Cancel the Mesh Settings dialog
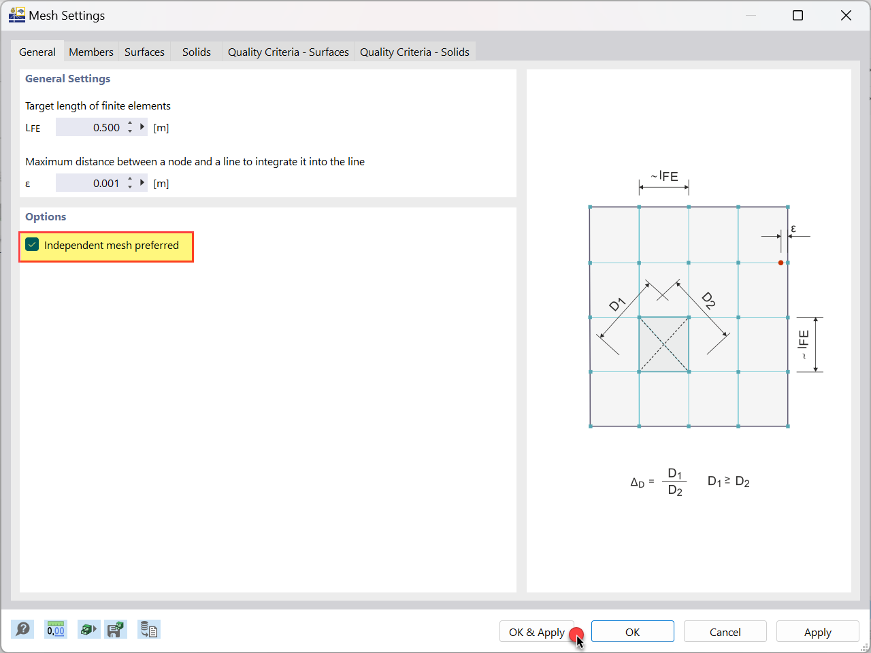 725,631
